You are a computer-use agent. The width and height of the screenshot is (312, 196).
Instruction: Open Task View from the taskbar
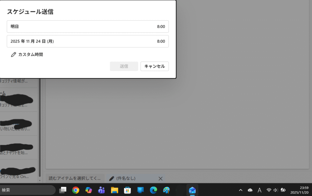(63, 190)
